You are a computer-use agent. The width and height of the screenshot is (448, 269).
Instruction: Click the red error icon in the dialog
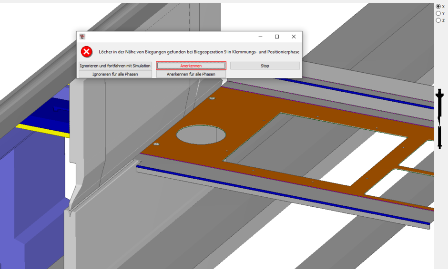[x=86, y=52]
